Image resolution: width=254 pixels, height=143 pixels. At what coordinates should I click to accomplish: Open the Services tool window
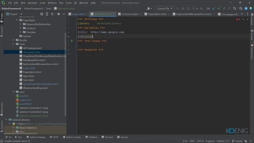(123, 137)
